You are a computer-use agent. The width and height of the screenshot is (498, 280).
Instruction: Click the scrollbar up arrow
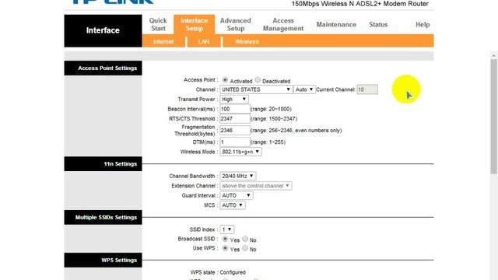click(x=493, y=55)
